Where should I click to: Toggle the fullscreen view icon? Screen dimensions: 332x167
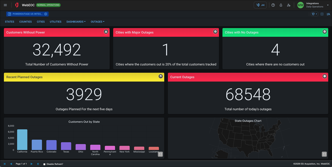pos(322,14)
